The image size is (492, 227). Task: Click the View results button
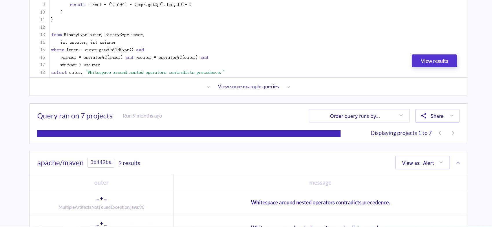click(434, 61)
